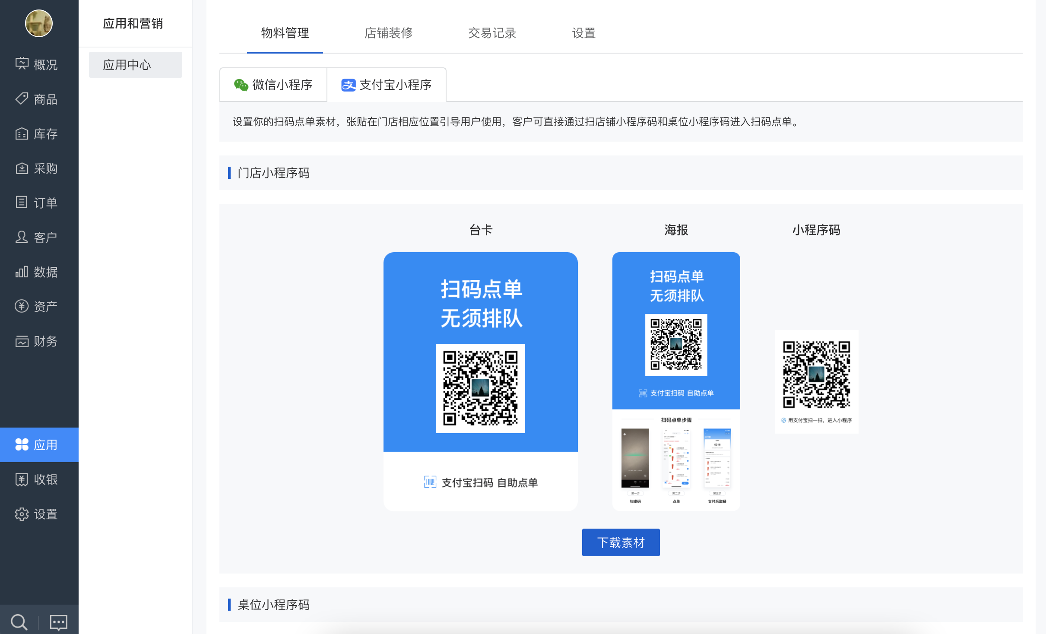Click the 下载素材 button
1046x634 pixels.
[621, 542]
